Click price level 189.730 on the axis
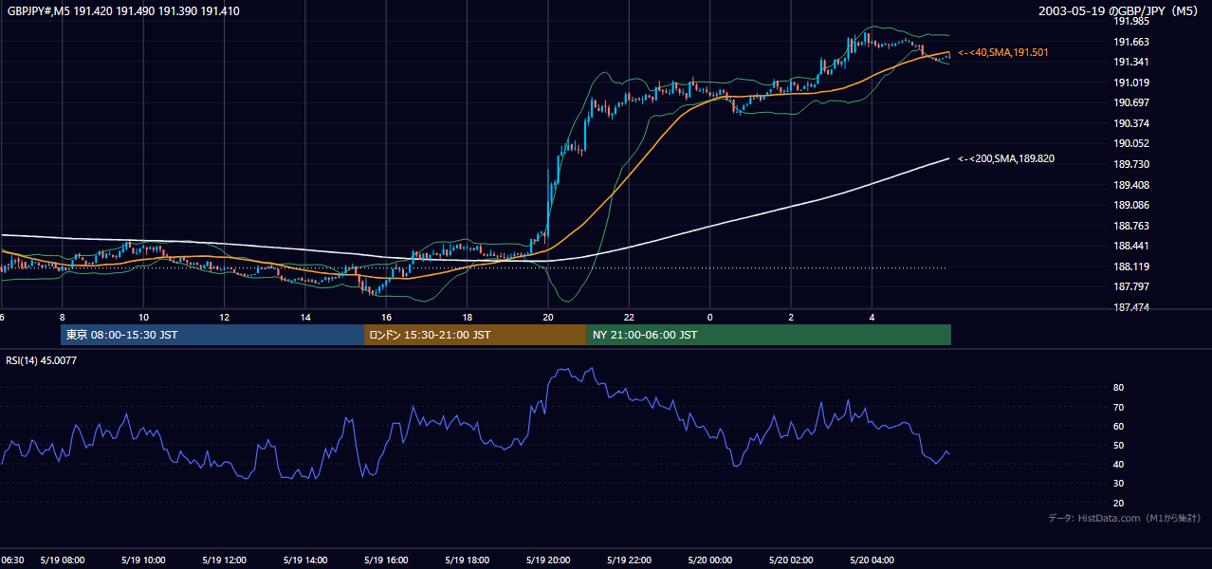Viewport: 1212px width, 569px height. click(1131, 164)
